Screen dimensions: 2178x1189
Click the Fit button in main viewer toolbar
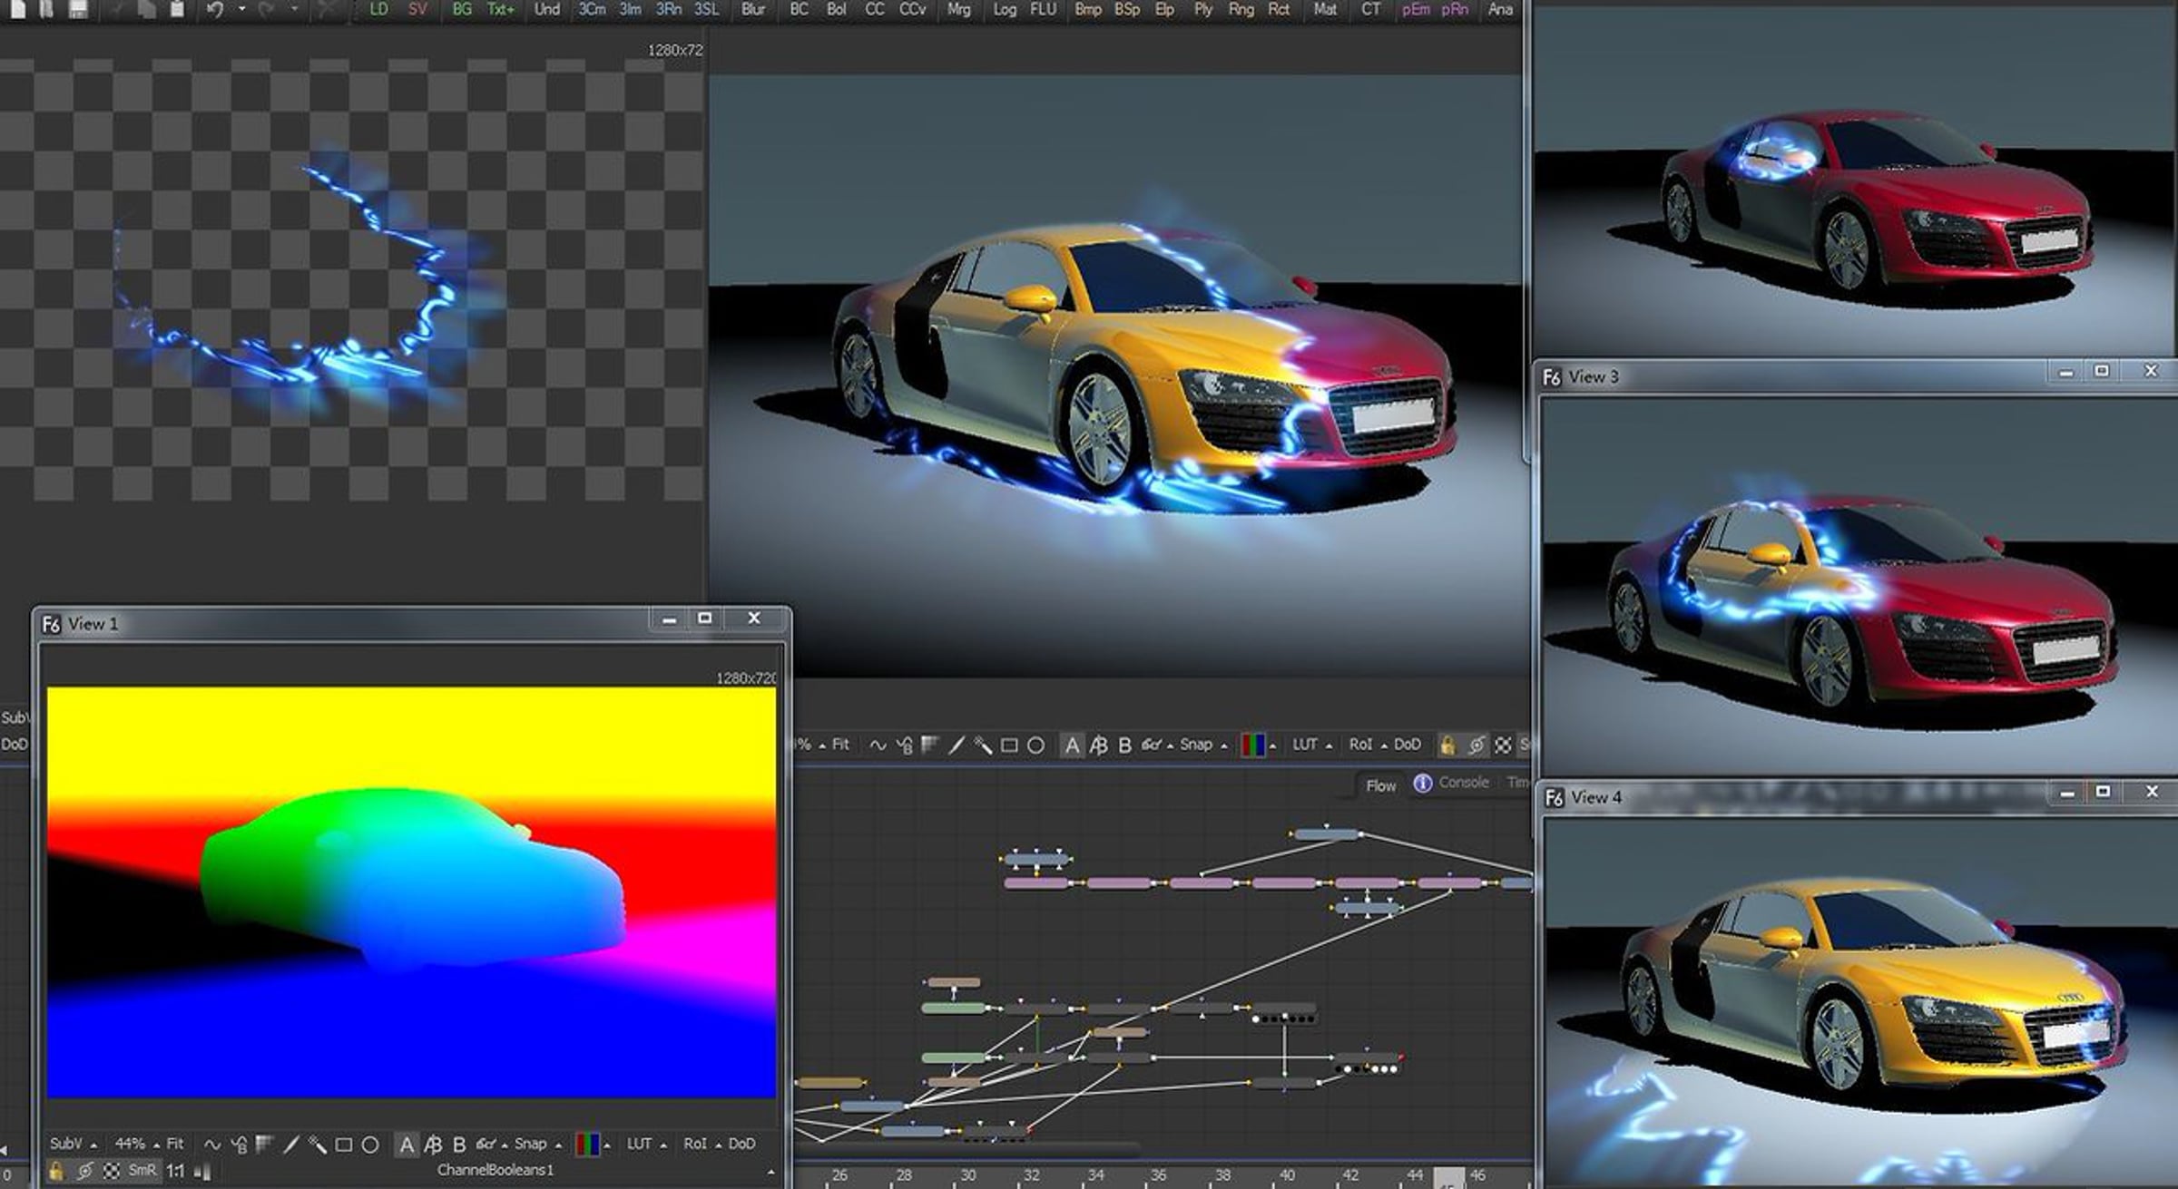[840, 746]
